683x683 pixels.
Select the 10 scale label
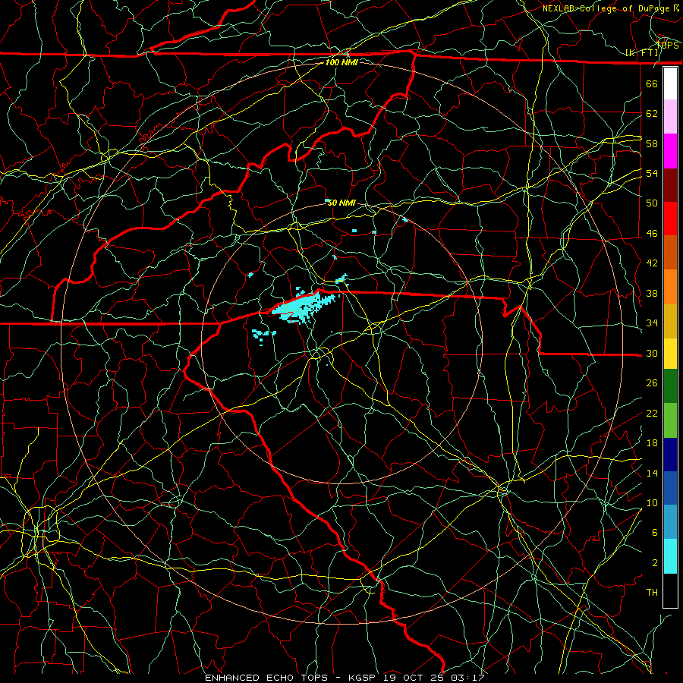click(x=652, y=503)
